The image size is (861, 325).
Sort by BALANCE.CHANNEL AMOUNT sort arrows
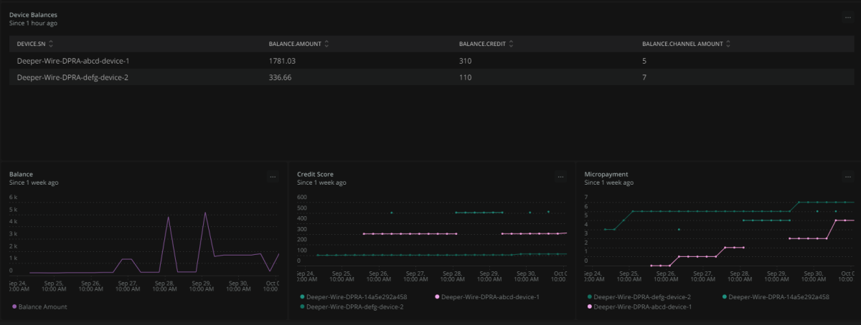pyautogui.click(x=728, y=44)
